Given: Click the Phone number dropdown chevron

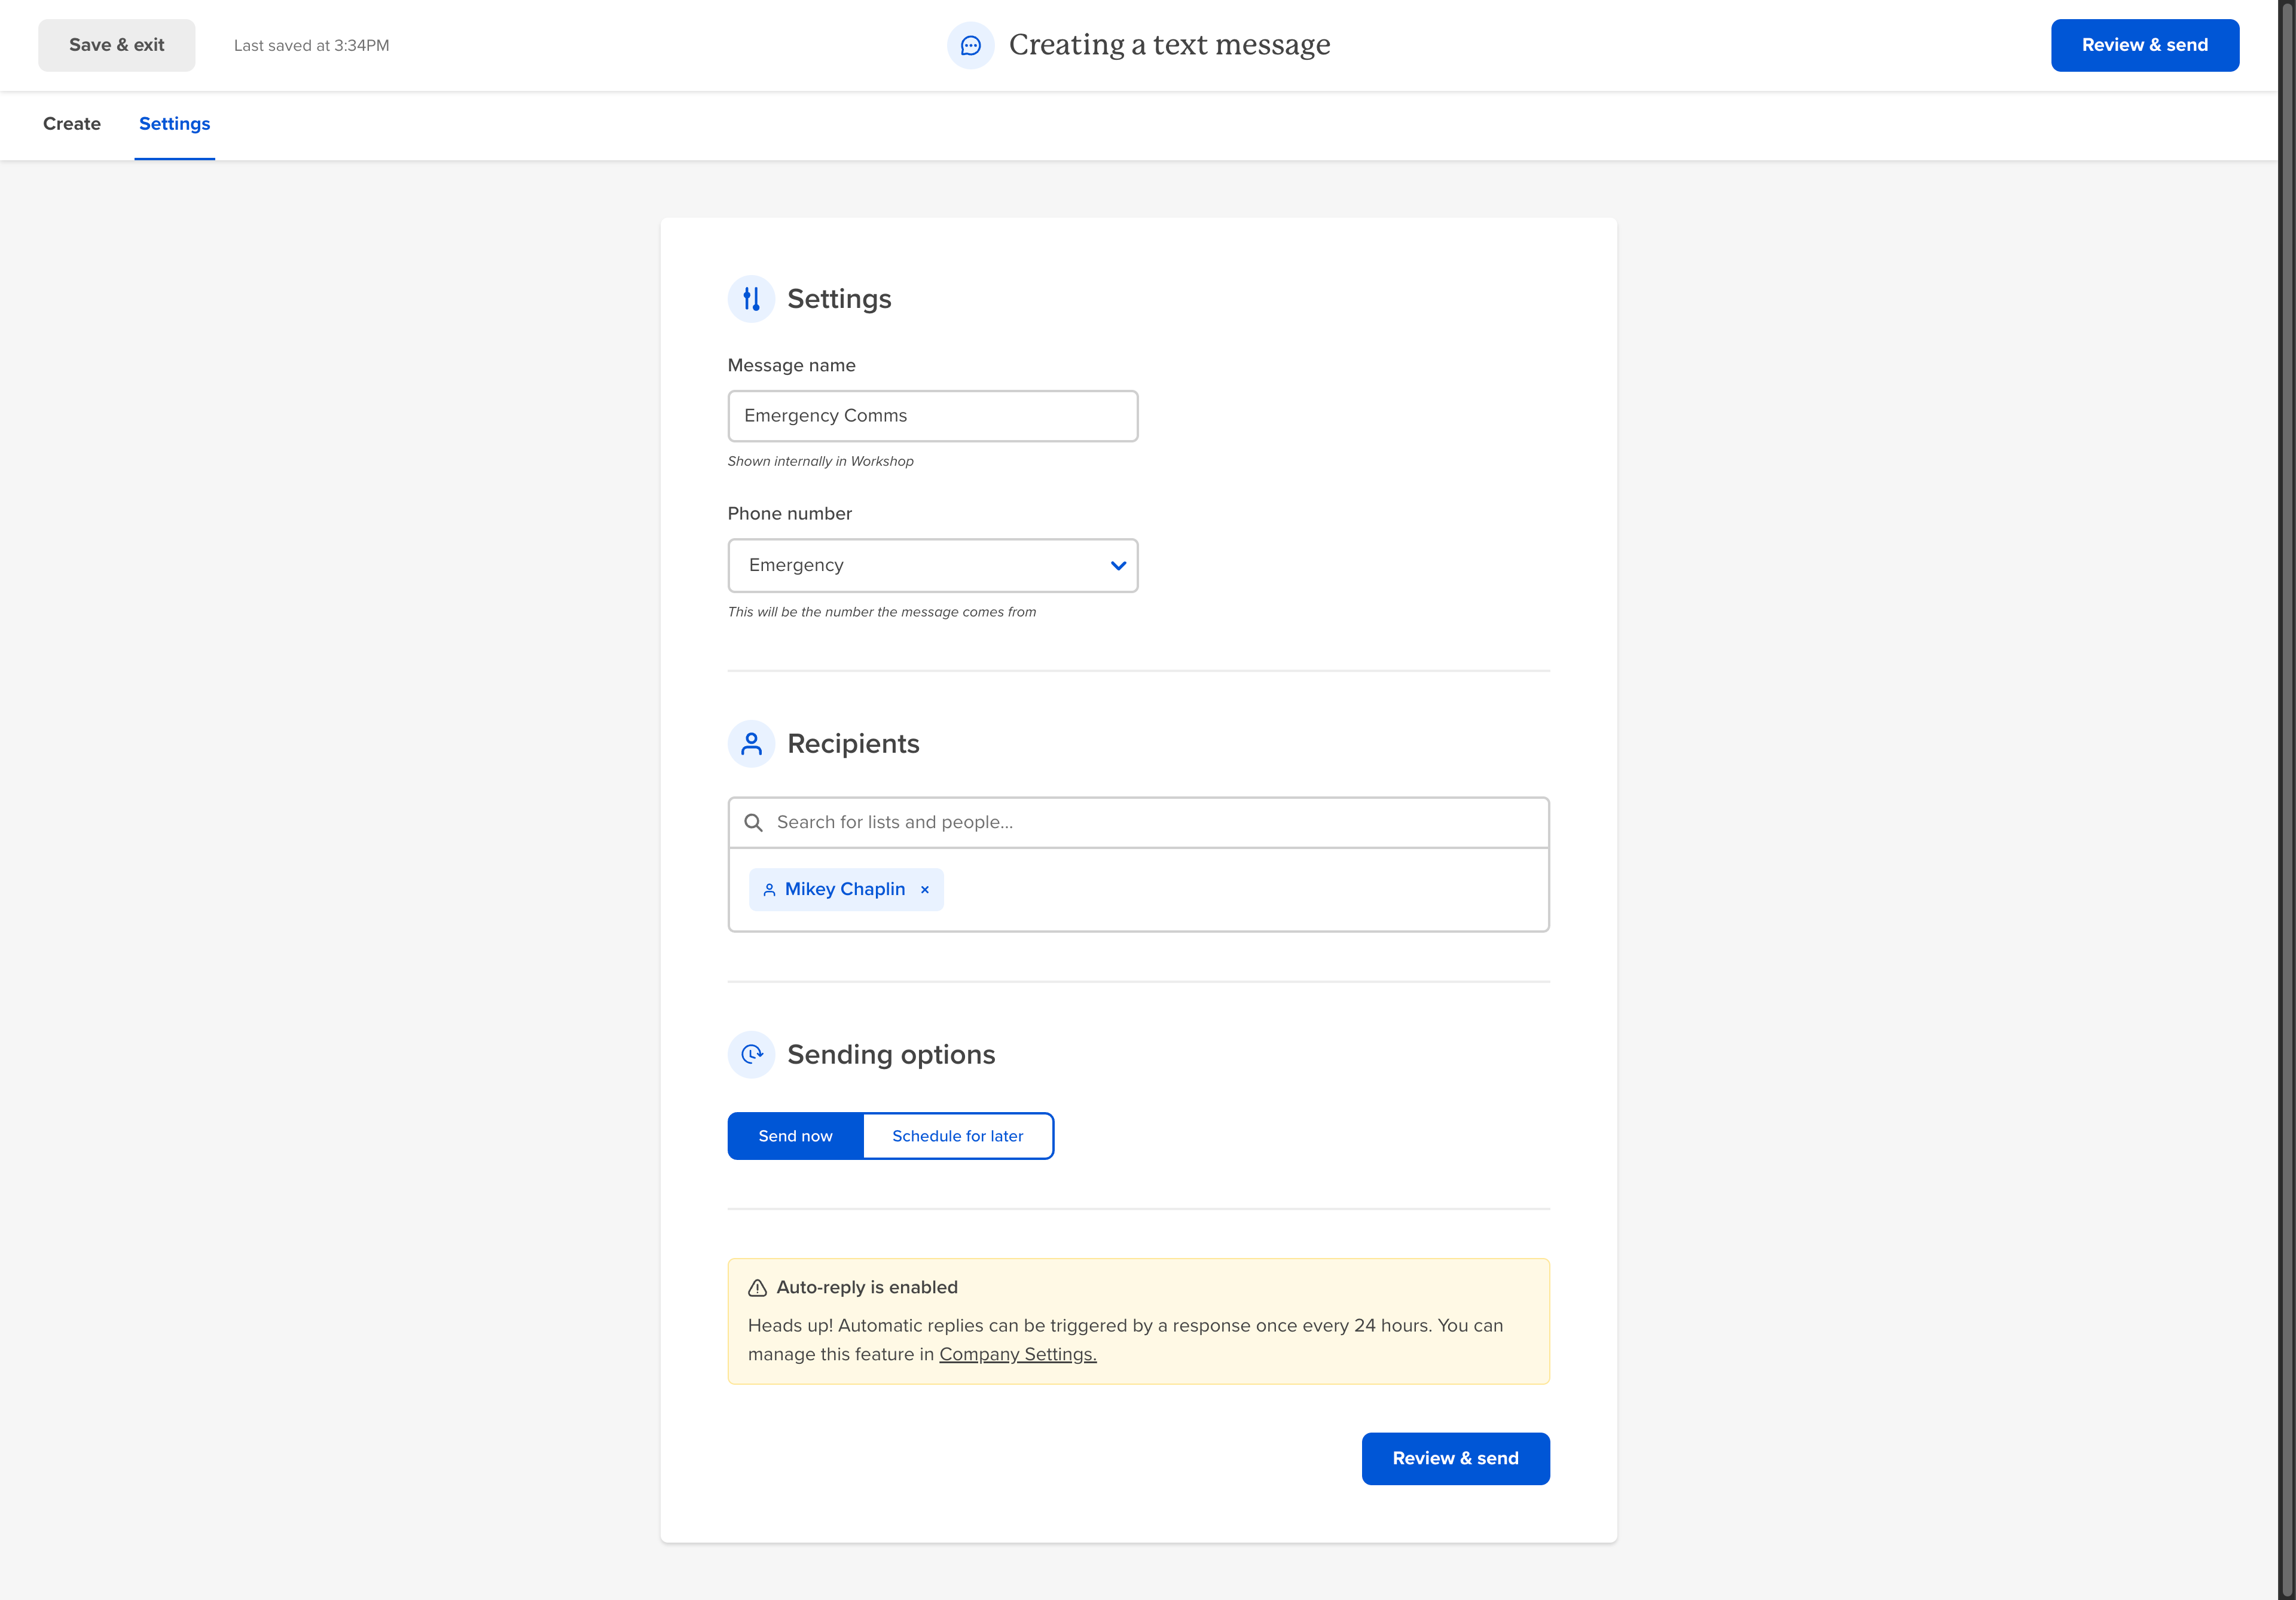Looking at the screenshot, I should (1118, 565).
